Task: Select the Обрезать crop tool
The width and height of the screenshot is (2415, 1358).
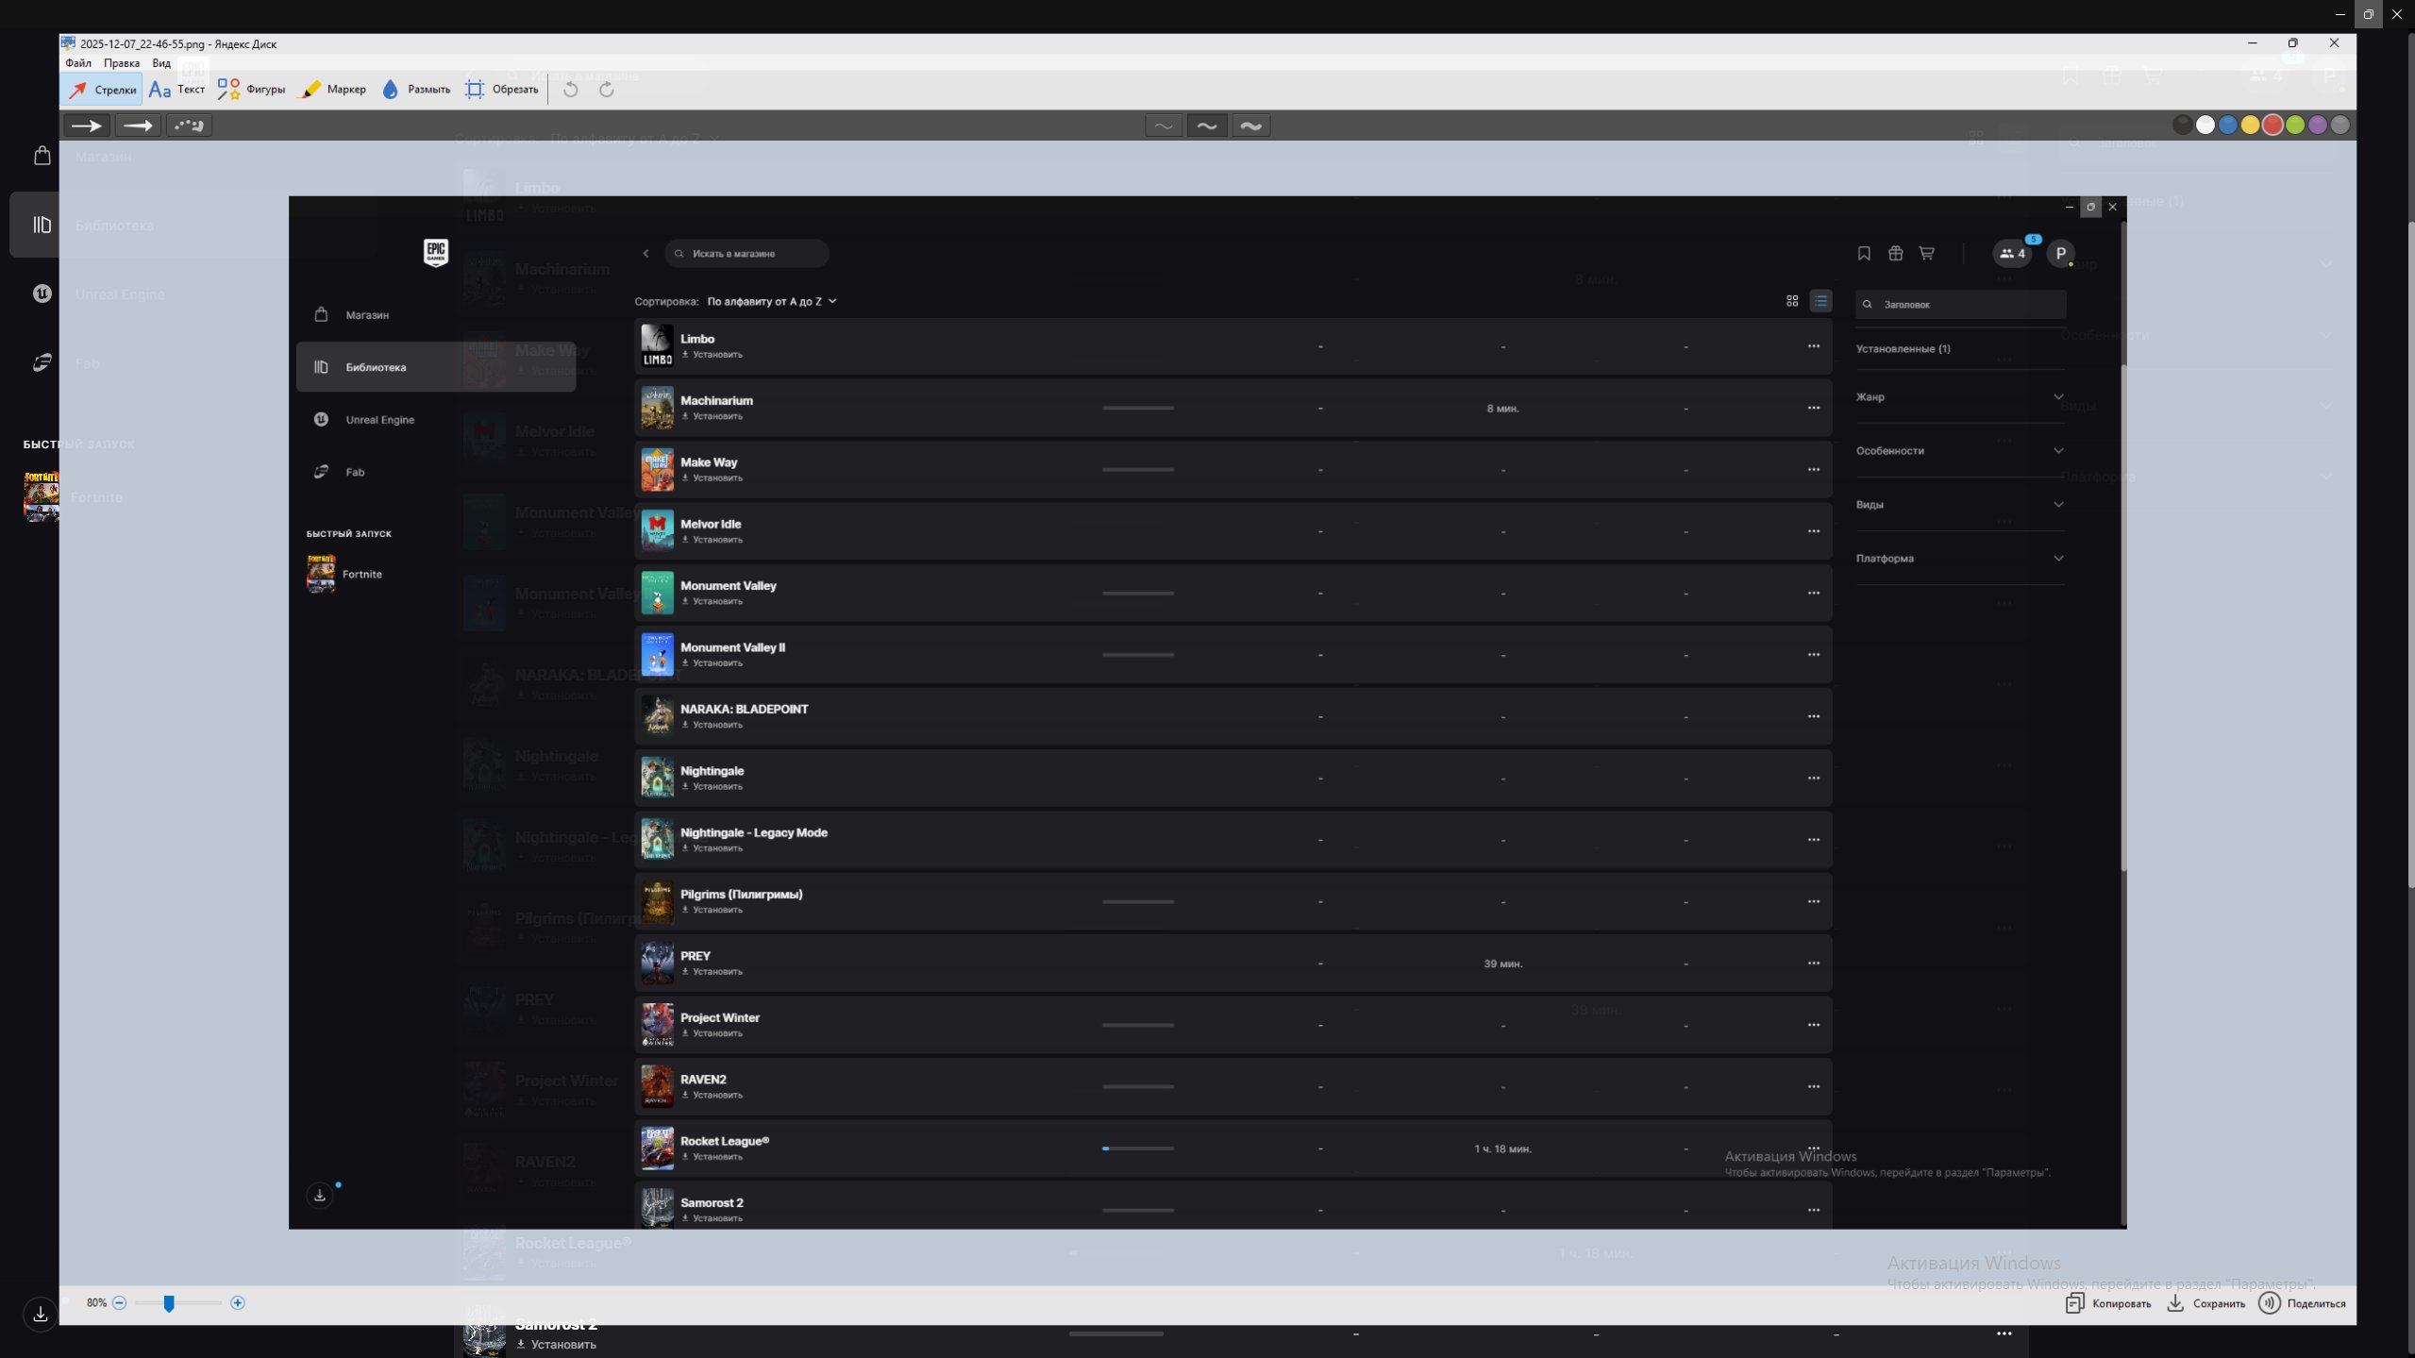Action: (x=502, y=90)
